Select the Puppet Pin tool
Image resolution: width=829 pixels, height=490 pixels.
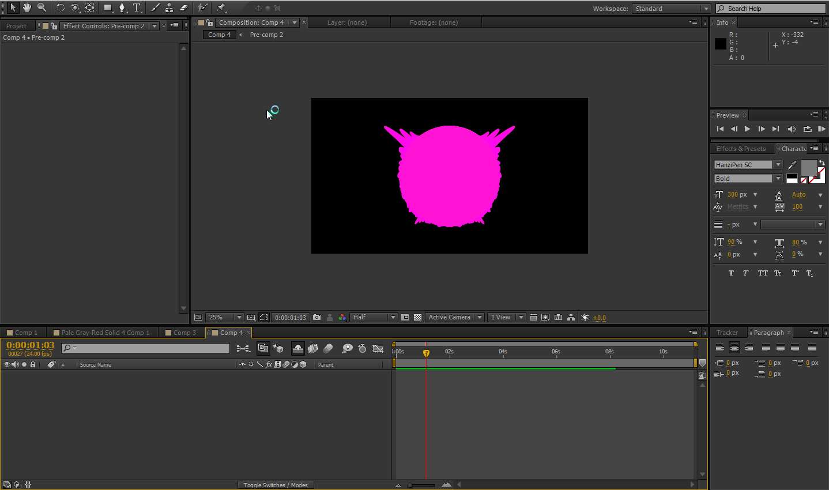[x=221, y=8]
